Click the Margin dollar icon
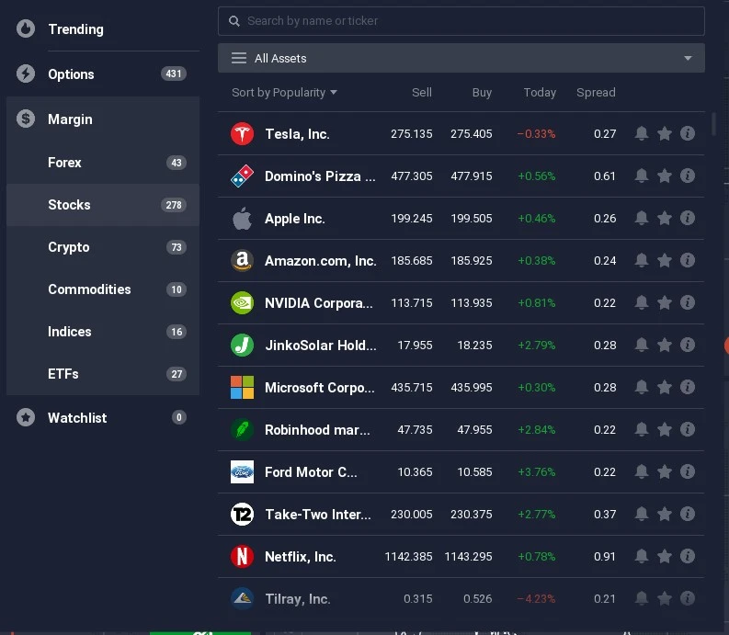 coord(26,119)
